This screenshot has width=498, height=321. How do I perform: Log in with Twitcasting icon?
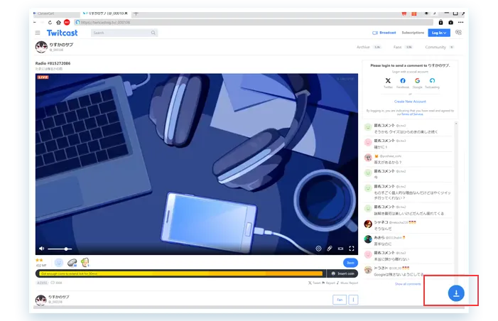[x=432, y=81]
